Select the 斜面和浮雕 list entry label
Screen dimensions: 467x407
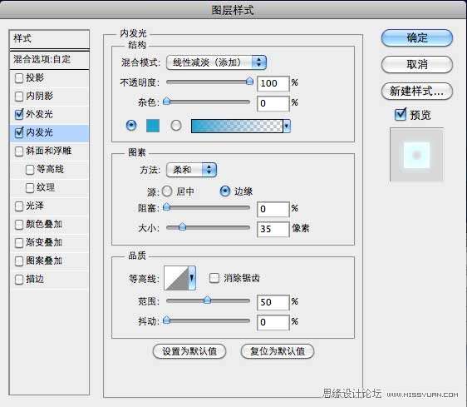[x=48, y=151]
